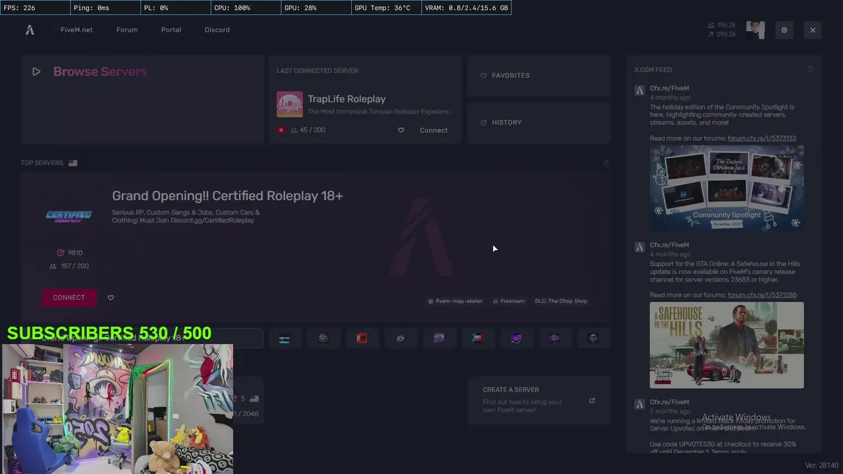Open the Browse Servers heading

tap(100, 72)
